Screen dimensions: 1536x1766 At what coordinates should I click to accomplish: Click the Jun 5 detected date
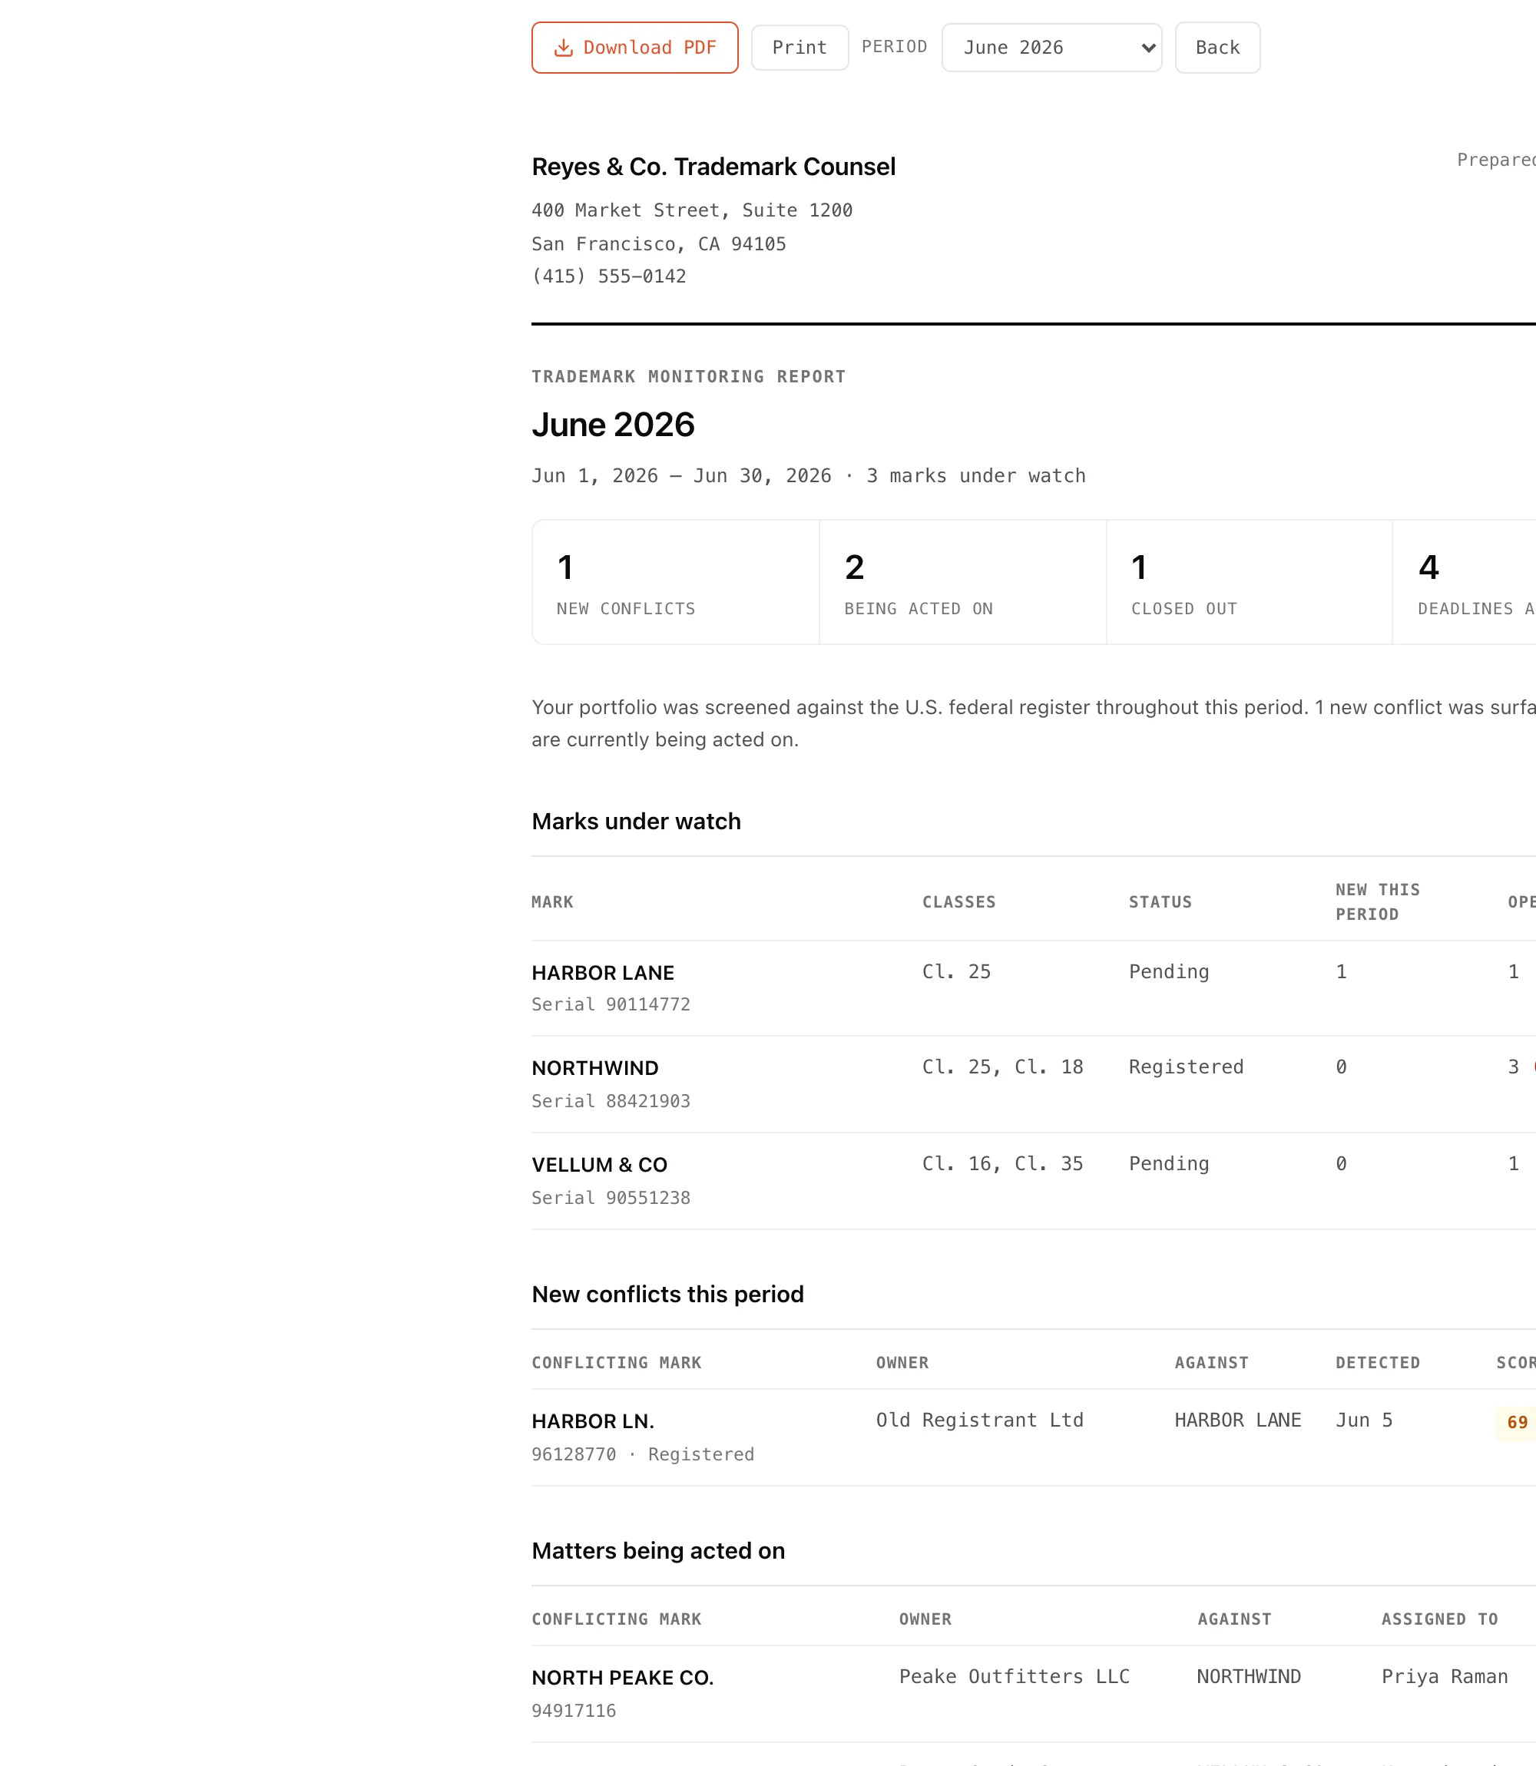(x=1364, y=1420)
